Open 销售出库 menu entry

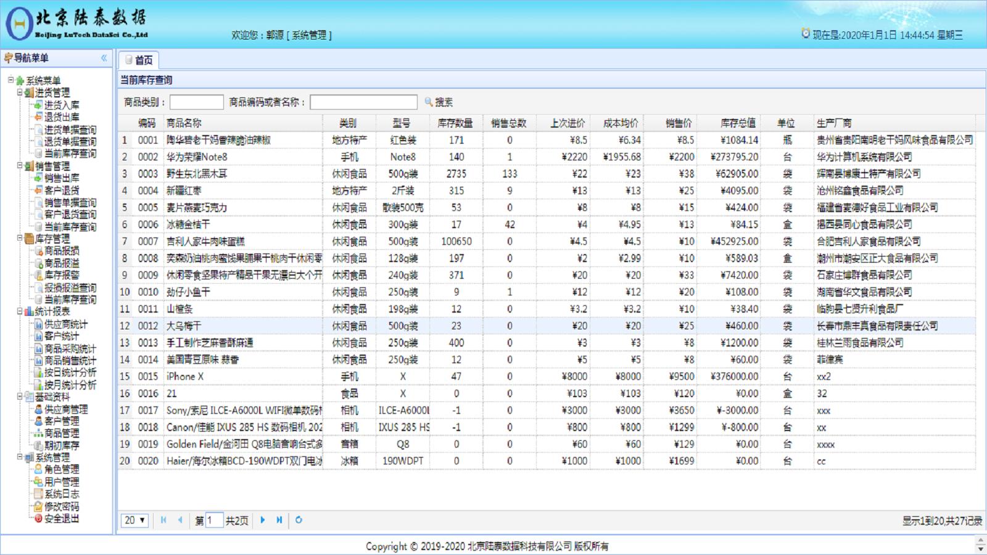pyautogui.click(x=62, y=178)
